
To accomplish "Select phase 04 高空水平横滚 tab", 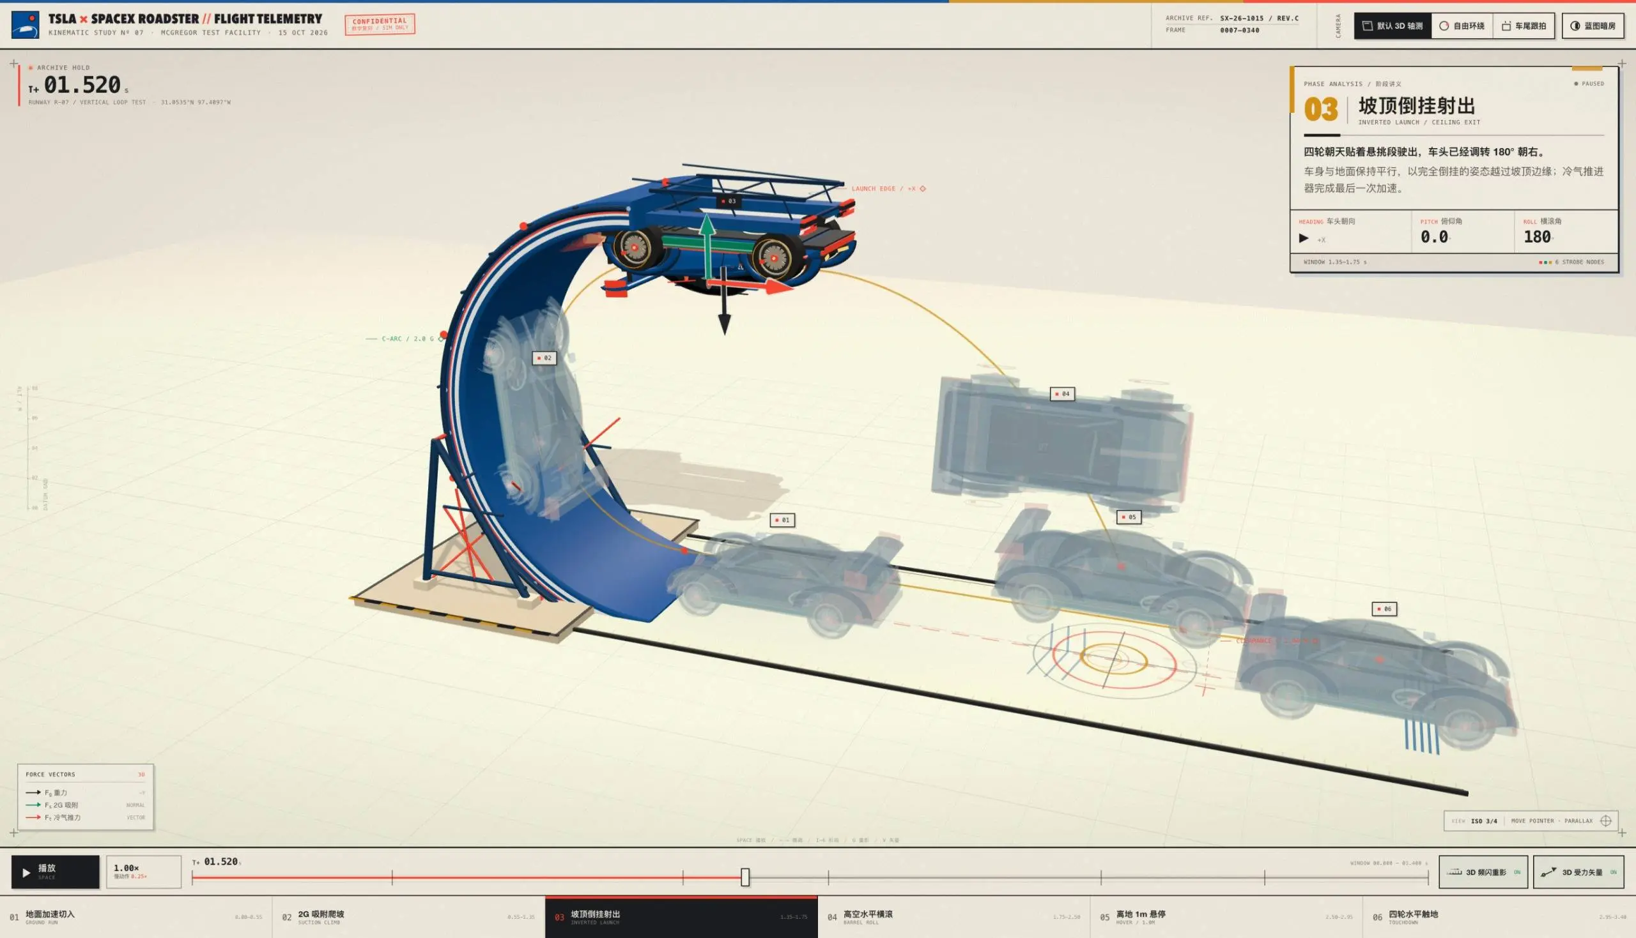I will coord(954,917).
